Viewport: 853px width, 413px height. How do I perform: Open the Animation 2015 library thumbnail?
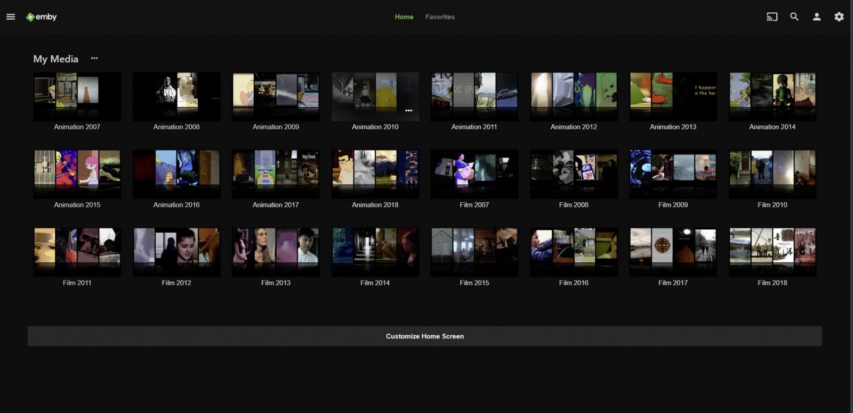77,174
